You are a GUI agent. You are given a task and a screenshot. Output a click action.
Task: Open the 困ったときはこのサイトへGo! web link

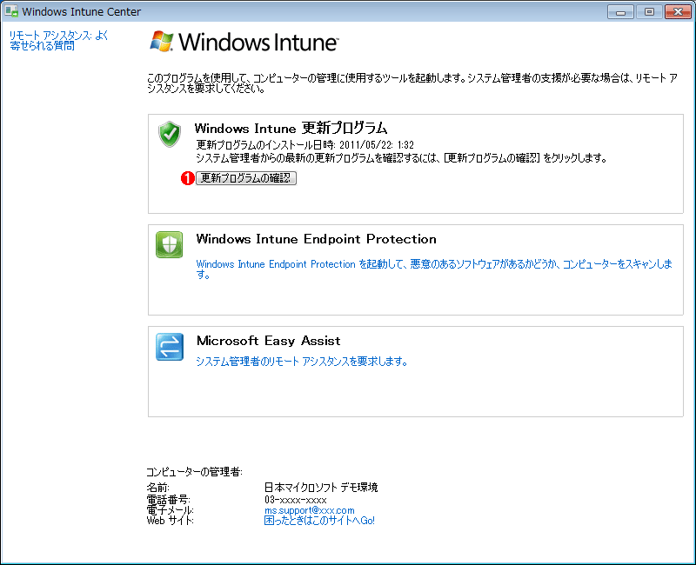[x=319, y=521]
